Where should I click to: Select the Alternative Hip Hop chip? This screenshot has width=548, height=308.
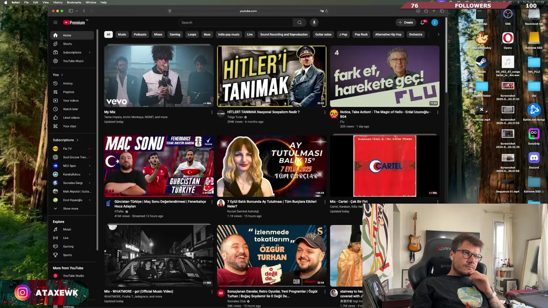coord(388,34)
